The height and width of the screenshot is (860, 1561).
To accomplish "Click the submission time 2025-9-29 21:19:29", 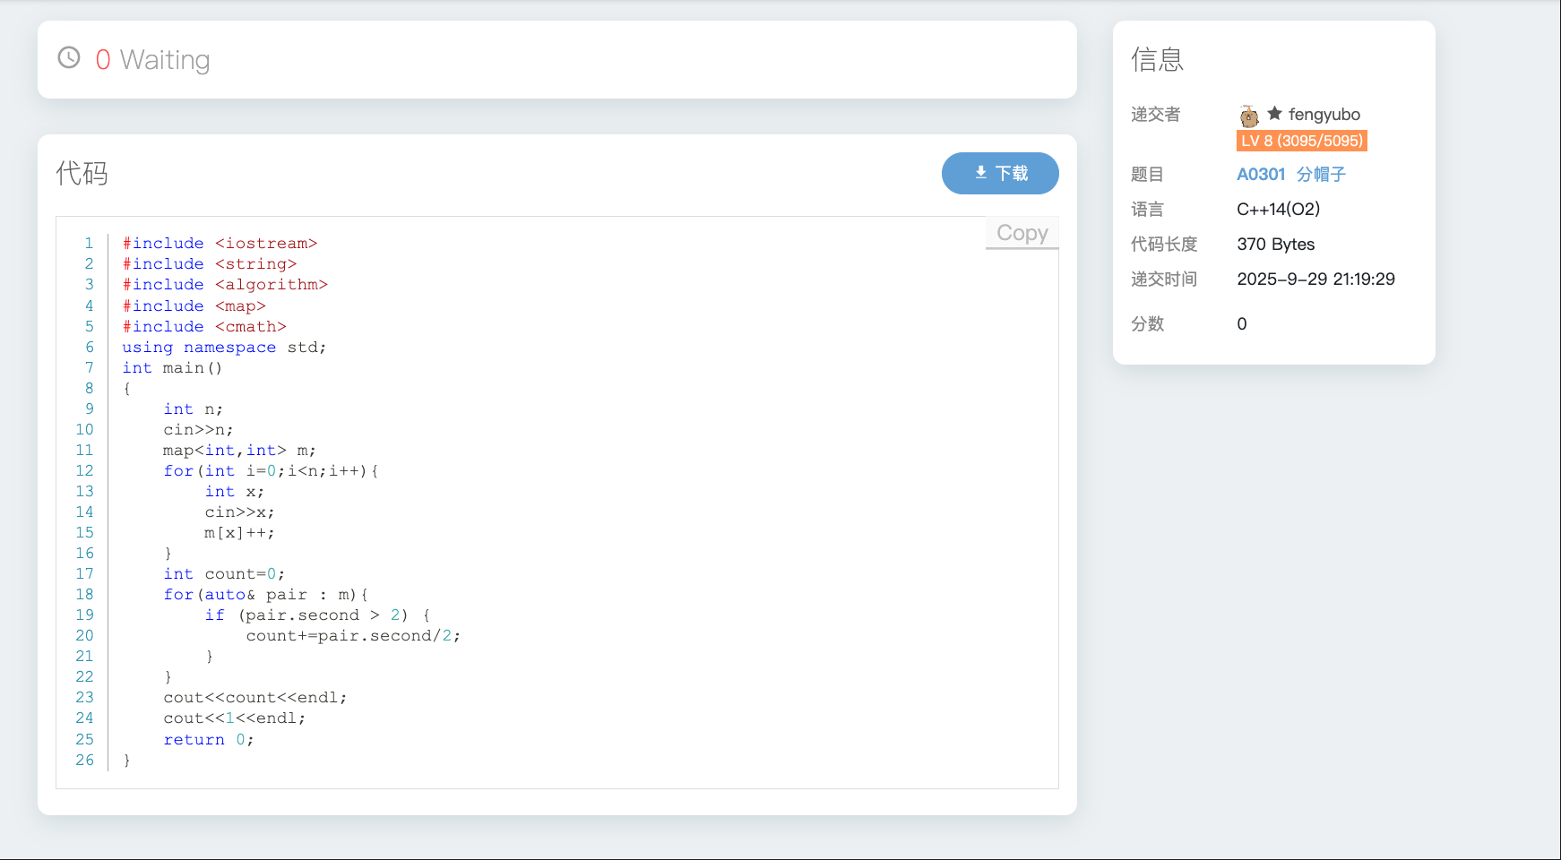I will [x=1315, y=279].
